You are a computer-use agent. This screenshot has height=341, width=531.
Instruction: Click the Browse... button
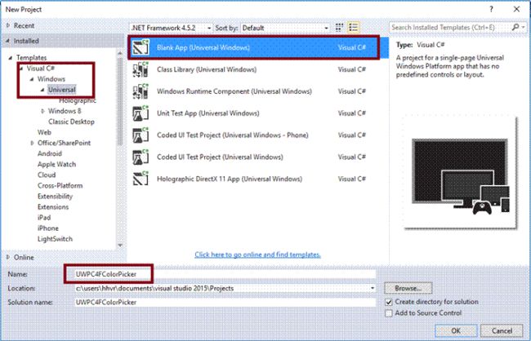(408, 288)
